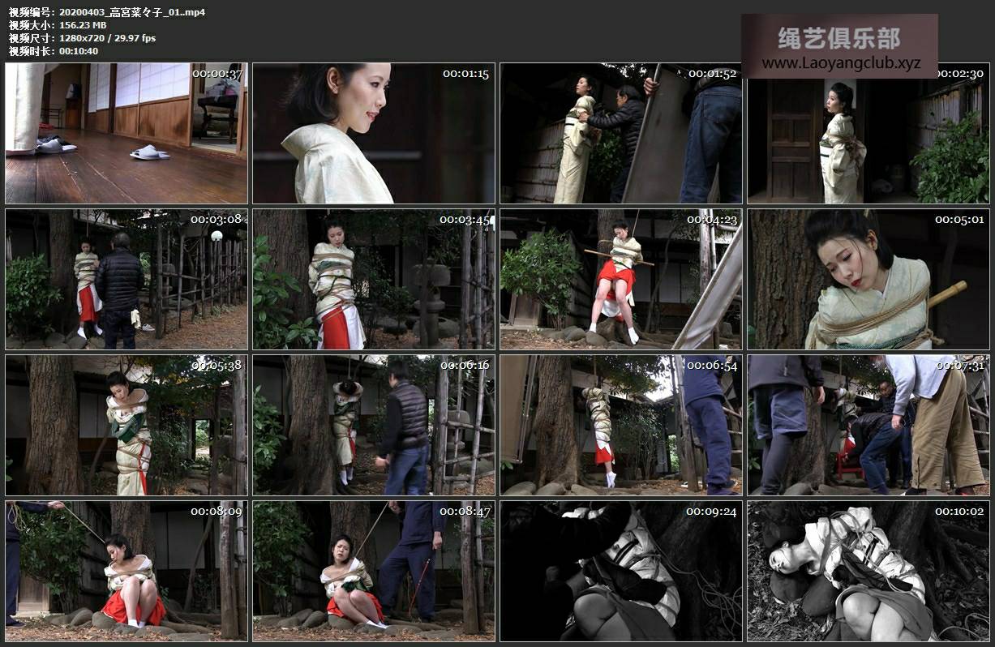Select the thumbnail at 00:07:31
Image resolution: width=995 pixels, height=647 pixels.
click(x=868, y=425)
